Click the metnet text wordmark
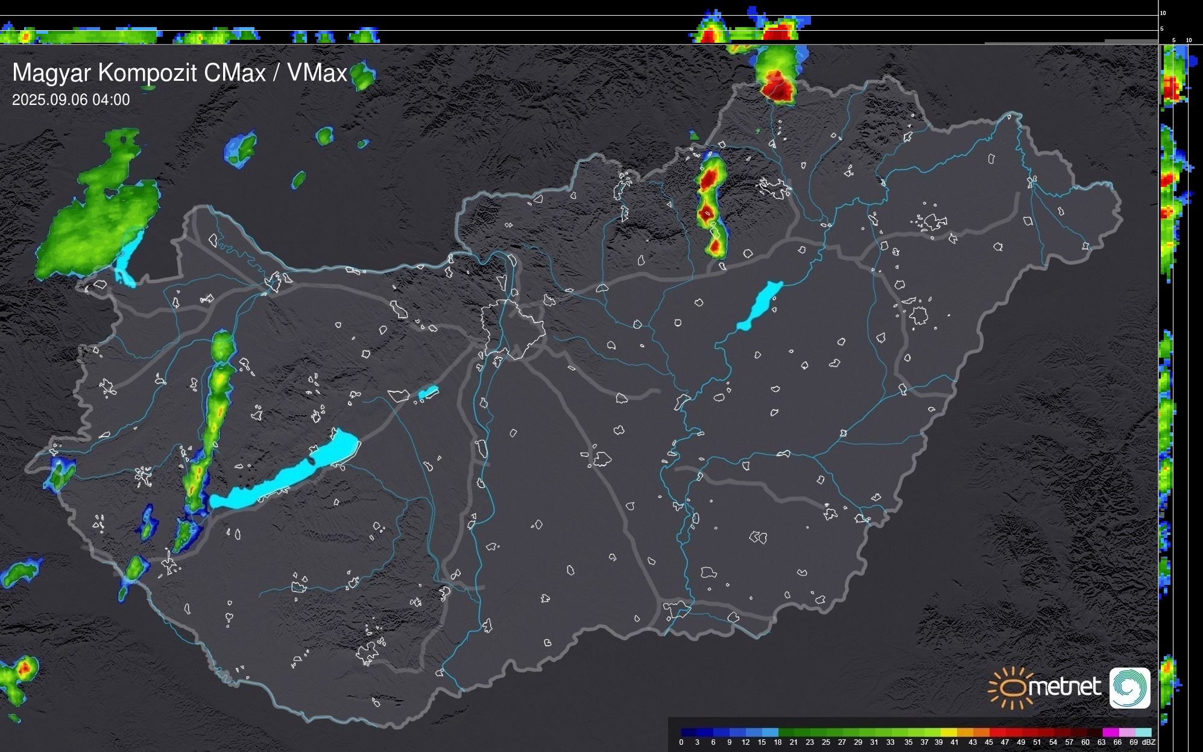This screenshot has height=752, width=1203. pyautogui.click(x=1066, y=686)
